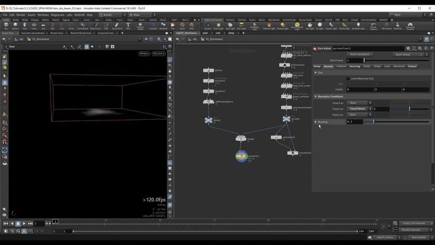Image resolution: width=435 pixels, height=245 pixels.
Task: Click the Play forward button
Action: tap(24, 223)
